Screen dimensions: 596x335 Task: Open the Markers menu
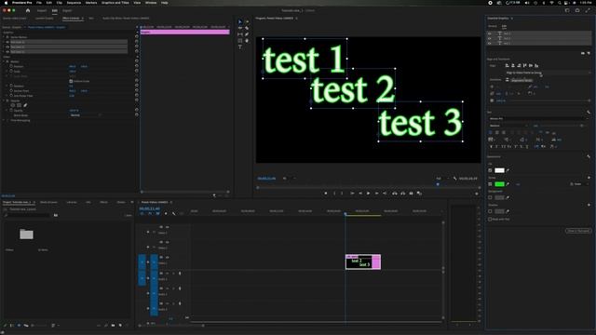coord(91,3)
